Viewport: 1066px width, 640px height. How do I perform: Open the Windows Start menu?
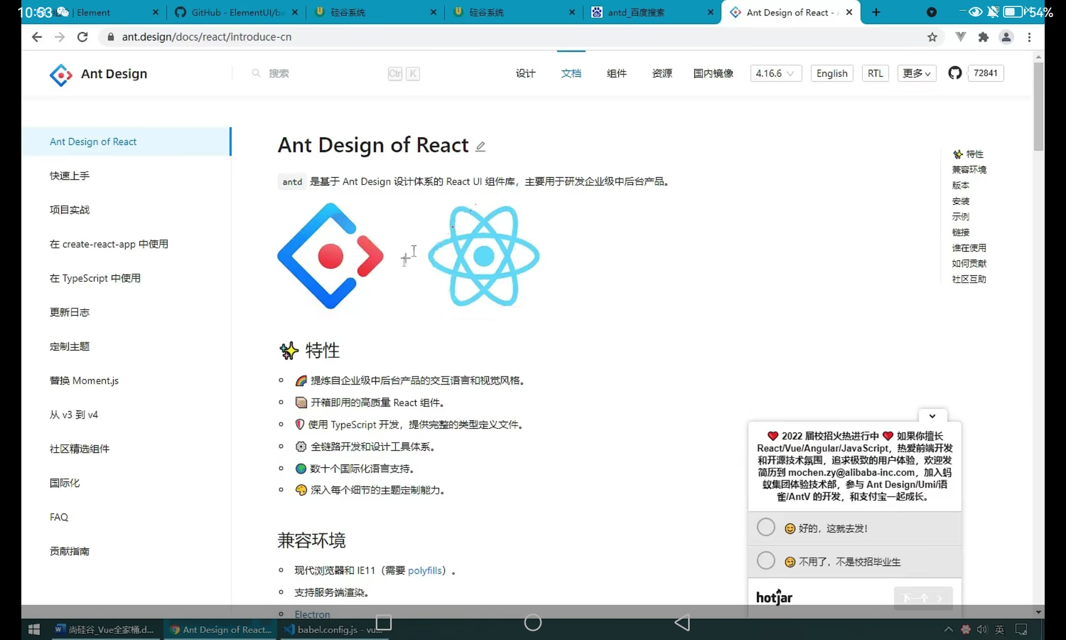(x=34, y=629)
